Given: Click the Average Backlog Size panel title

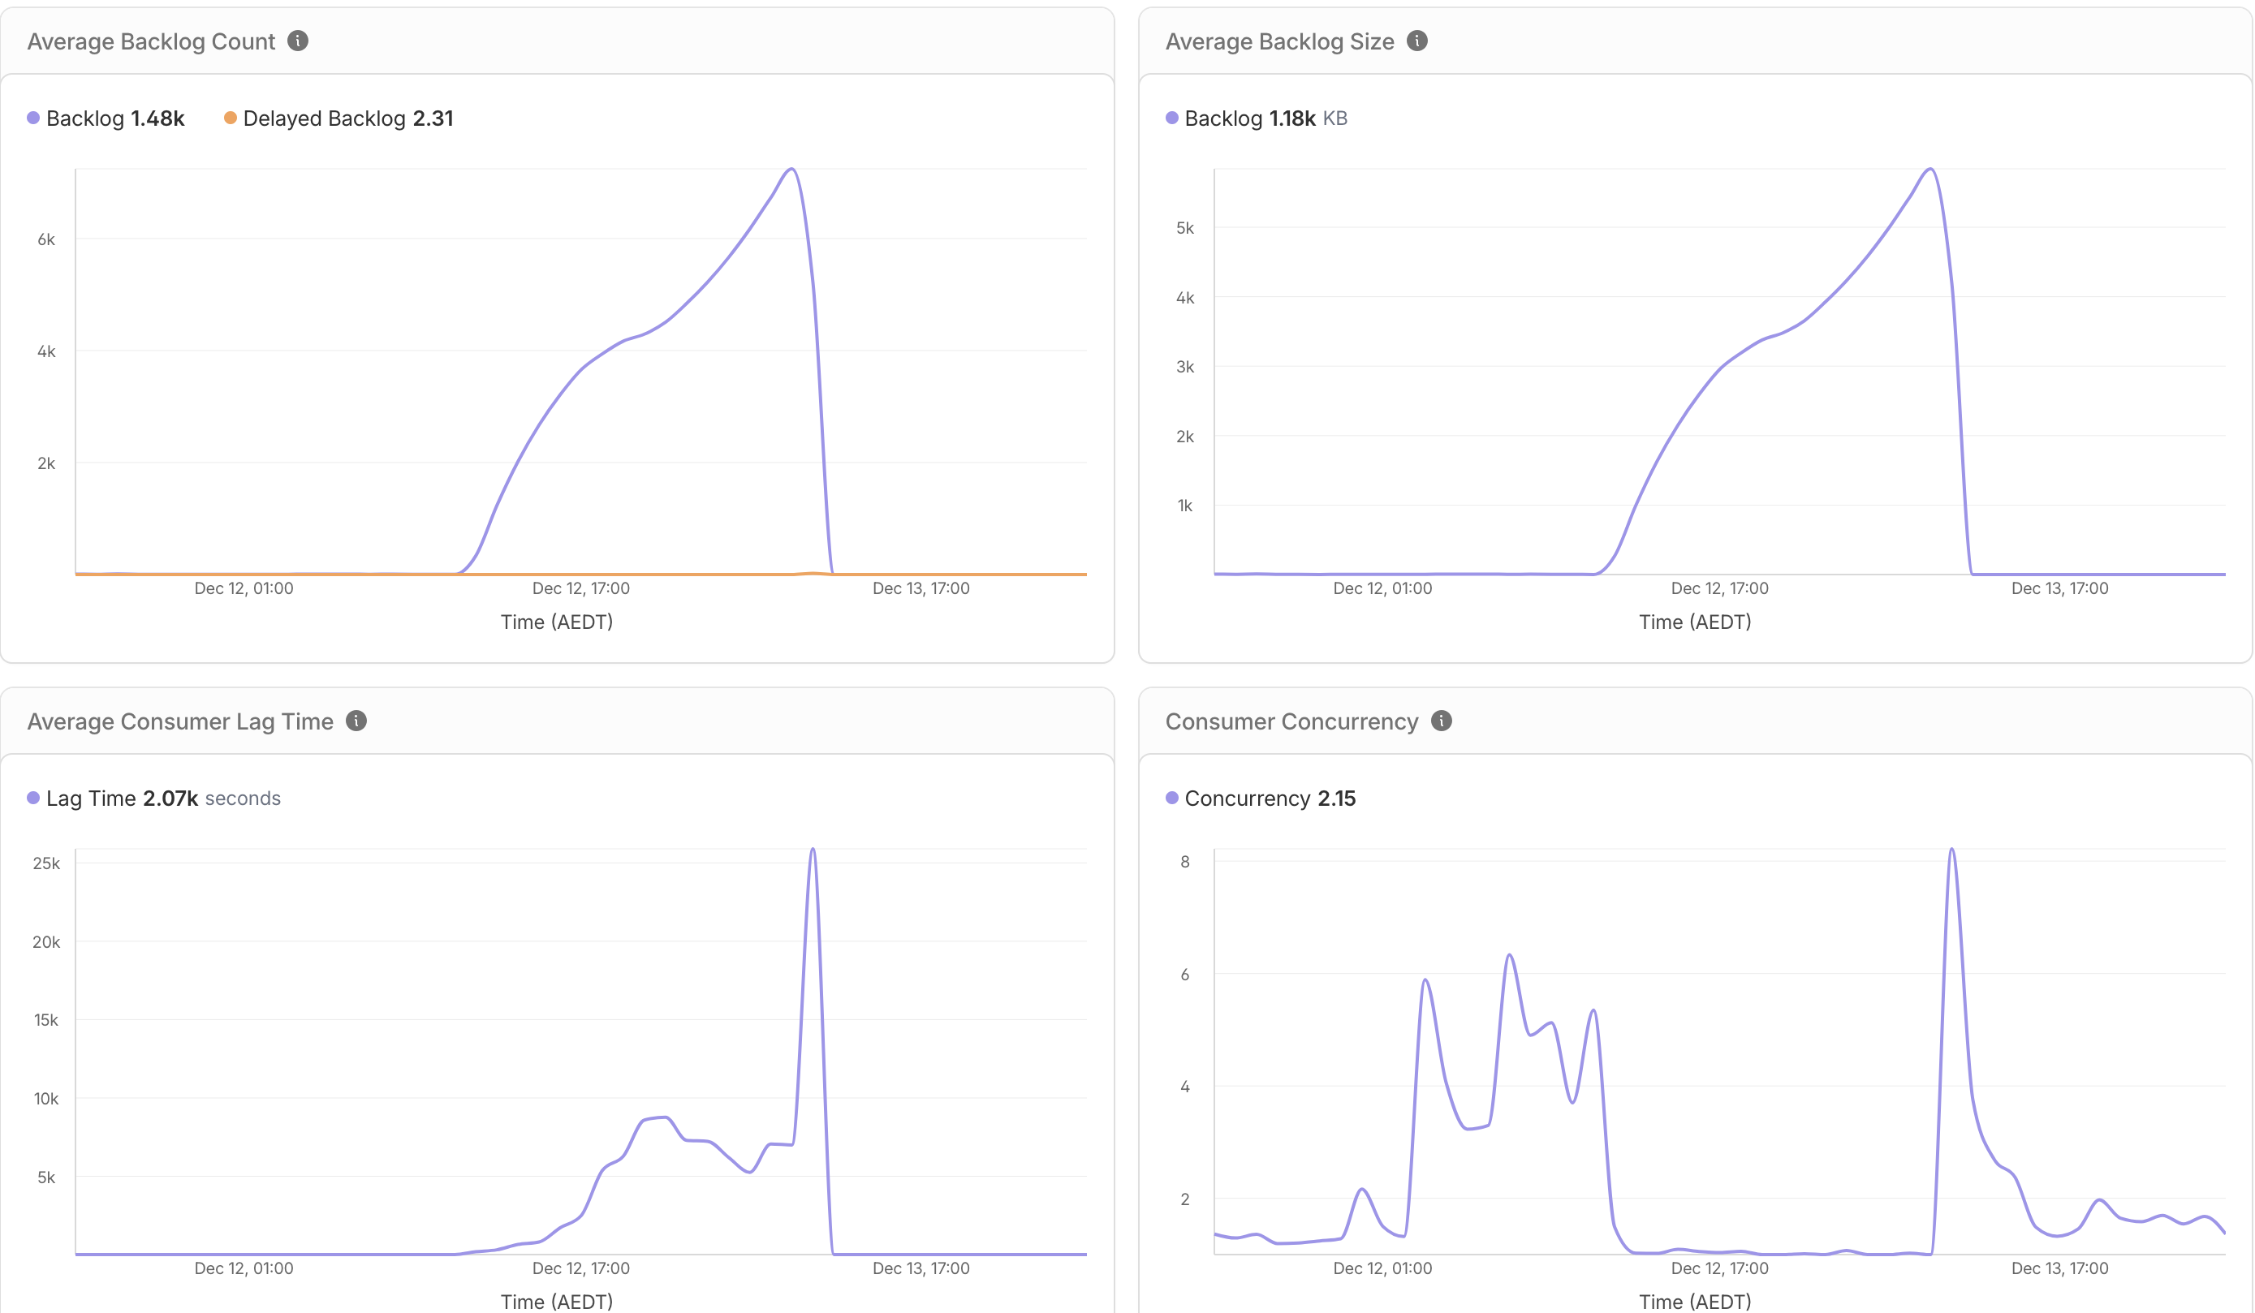Looking at the screenshot, I should [1278, 42].
